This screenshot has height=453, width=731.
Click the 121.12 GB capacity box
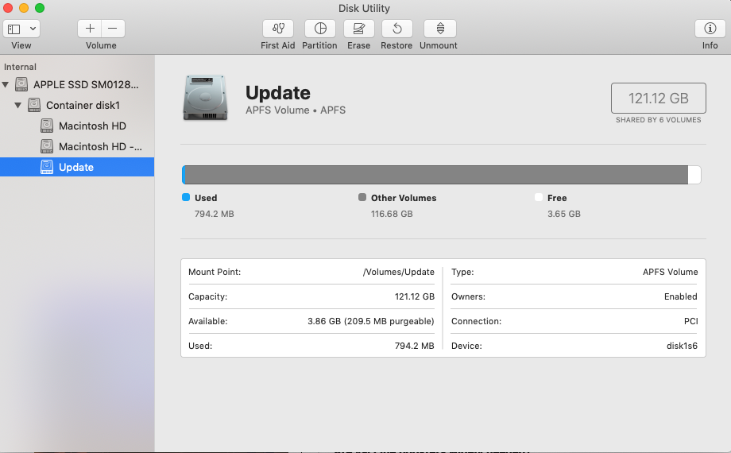coord(658,98)
